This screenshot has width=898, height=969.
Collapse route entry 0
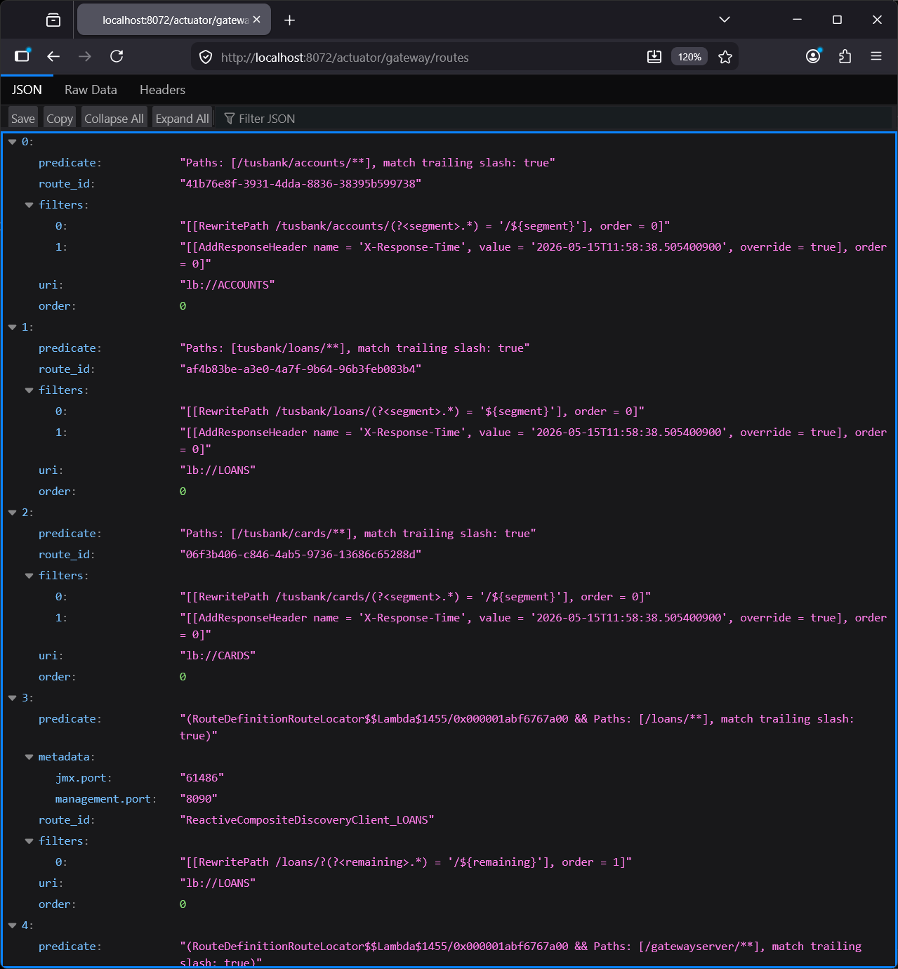pyautogui.click(x=12, y=142)
